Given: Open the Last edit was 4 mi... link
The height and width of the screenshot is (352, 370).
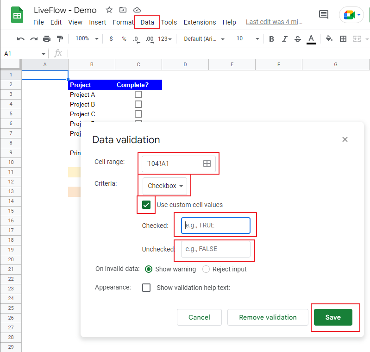Looking at the screenshot, I should (274, 22).
